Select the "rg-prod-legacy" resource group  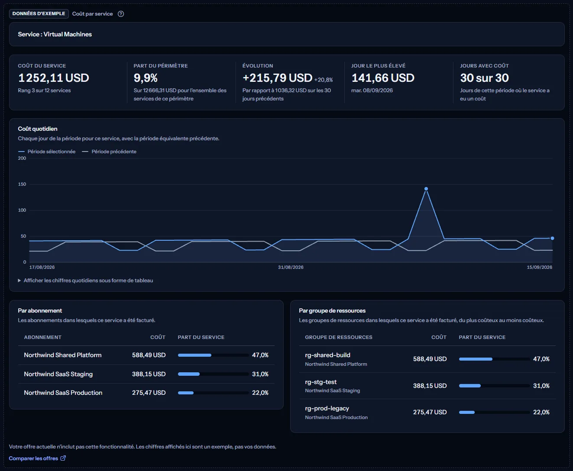point(327,408)
